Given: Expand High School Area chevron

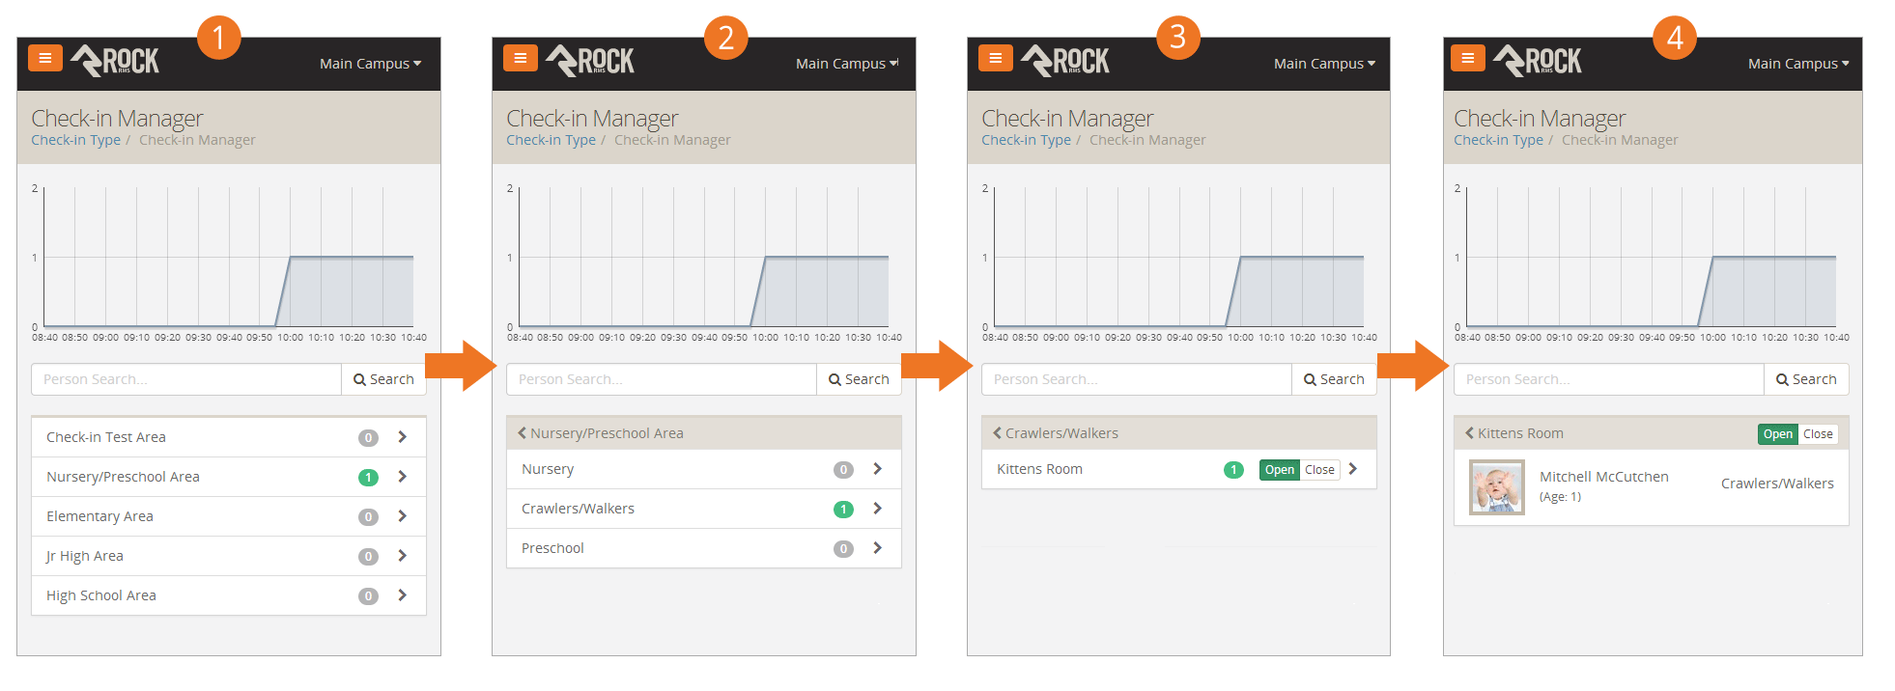Looking at the screenshot, I should pyautogui.click(x=403, y=595).
